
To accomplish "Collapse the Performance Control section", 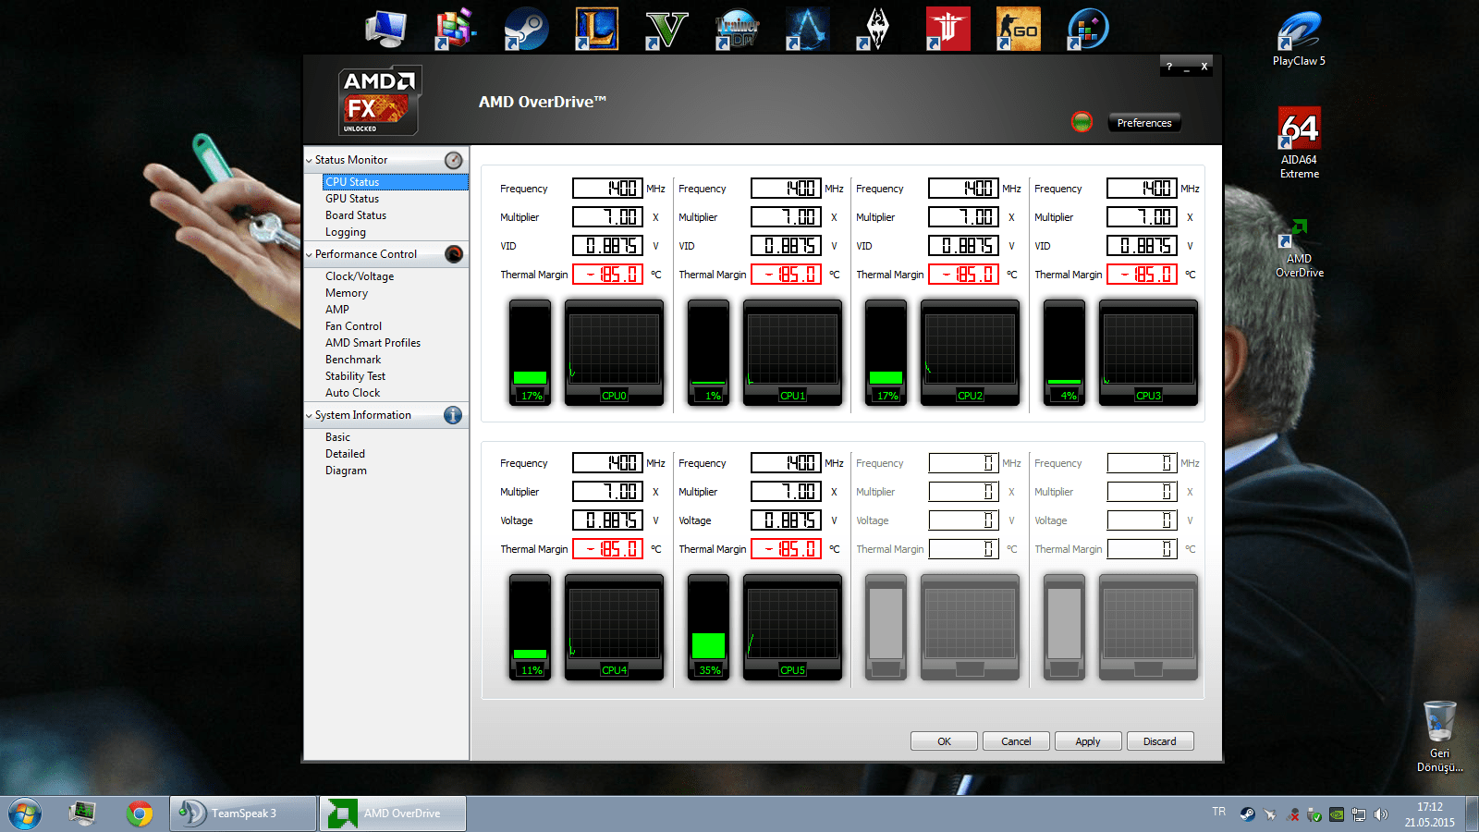I will click(x=310, y=255).
